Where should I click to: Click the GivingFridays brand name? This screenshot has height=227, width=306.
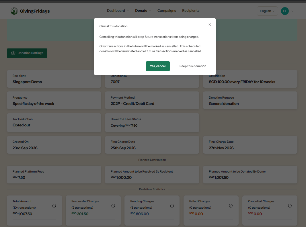click(x=35, y=11)
